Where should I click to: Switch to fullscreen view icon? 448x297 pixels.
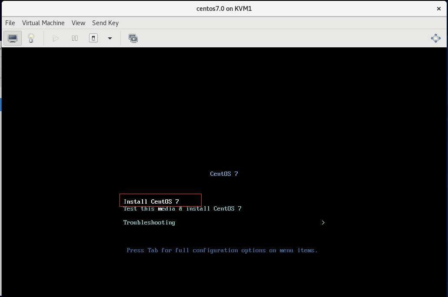pyautogui.click(x=436, y=38)
